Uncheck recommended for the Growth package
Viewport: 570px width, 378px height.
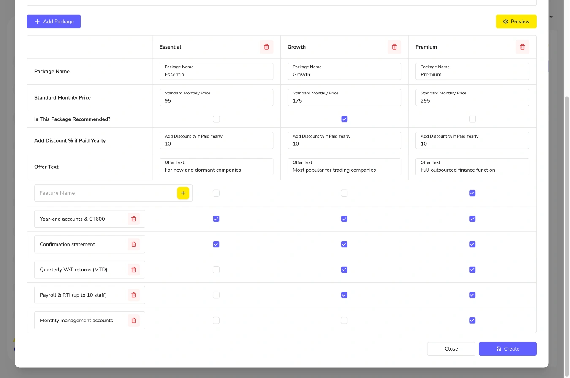(344, 119)
